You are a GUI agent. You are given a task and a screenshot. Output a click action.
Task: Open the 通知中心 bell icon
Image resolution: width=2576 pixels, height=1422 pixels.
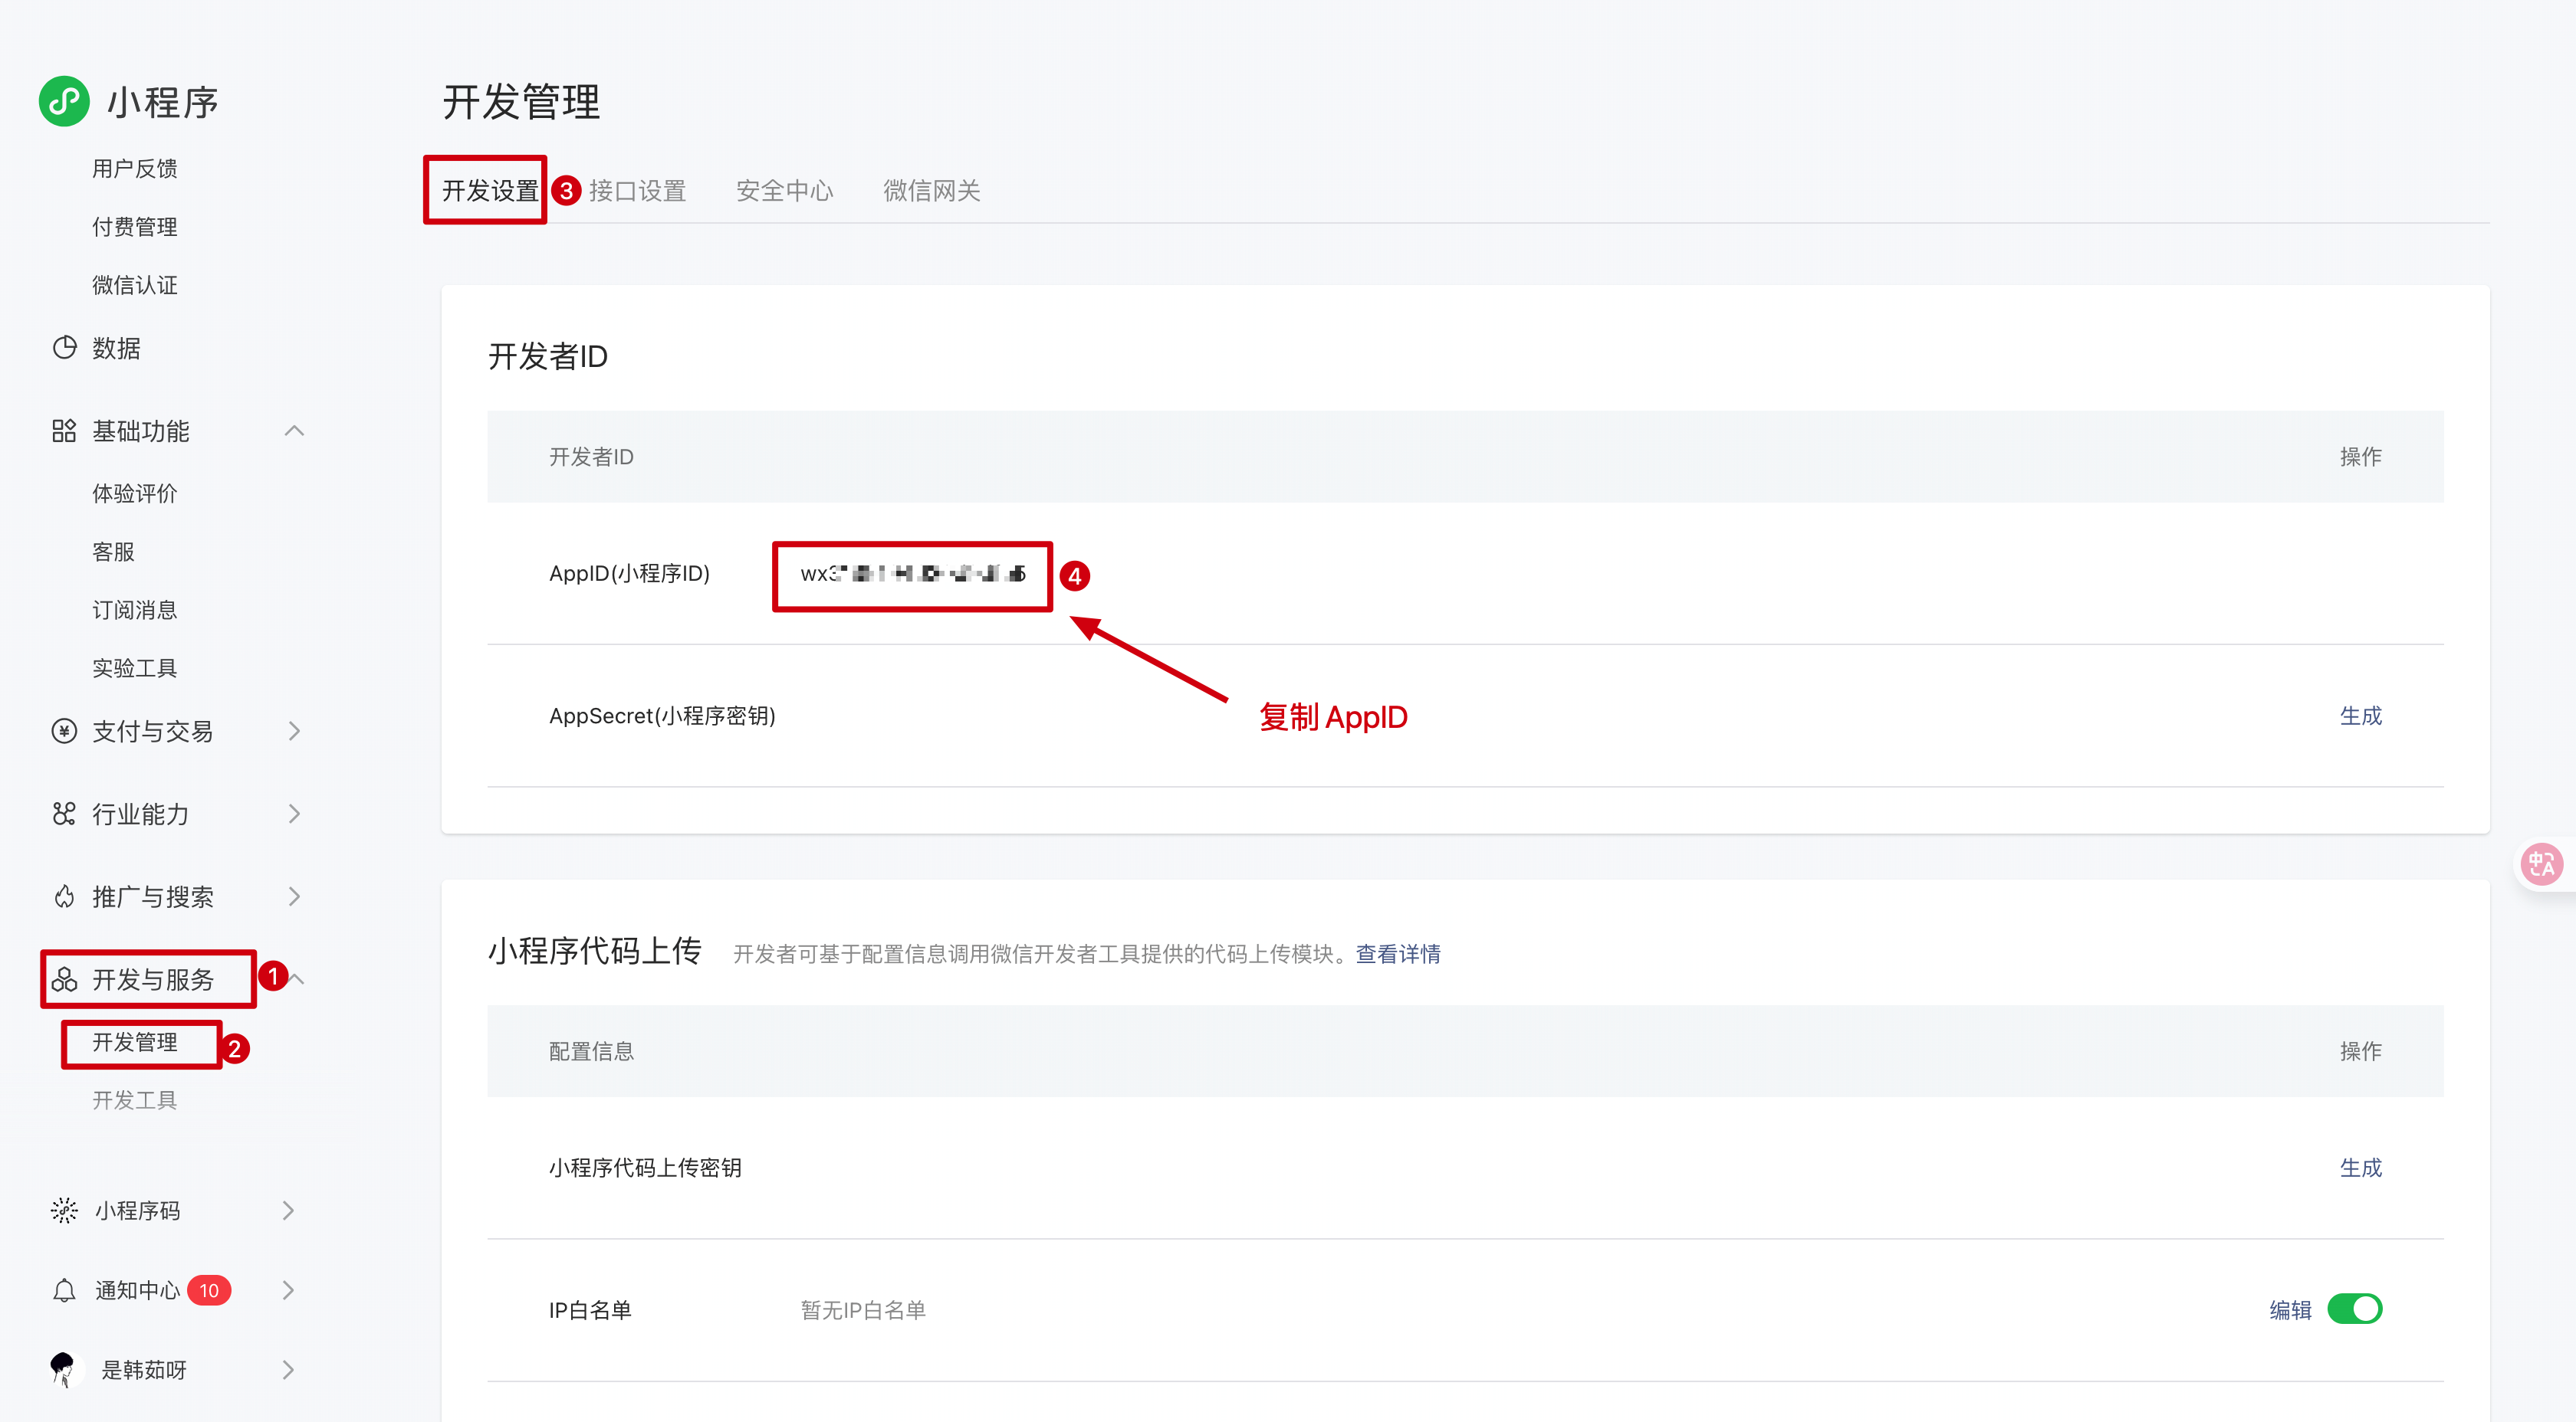pos(64,1290)
